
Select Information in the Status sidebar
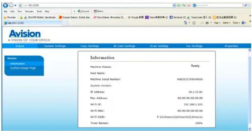[17, 64]
